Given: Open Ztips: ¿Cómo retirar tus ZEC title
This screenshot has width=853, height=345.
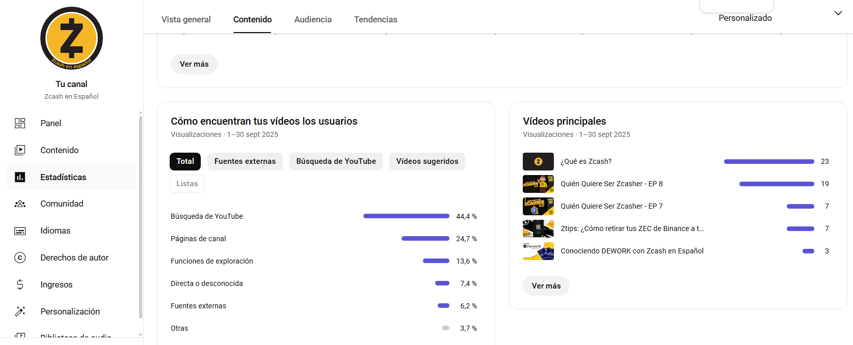Looking at the screenshot, I should (x=632, y=228).
